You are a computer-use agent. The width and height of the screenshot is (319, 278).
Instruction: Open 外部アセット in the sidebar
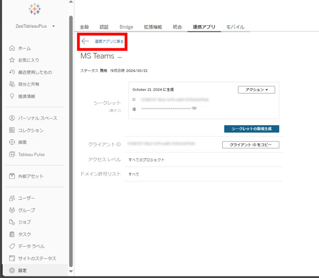pos(31,176)
